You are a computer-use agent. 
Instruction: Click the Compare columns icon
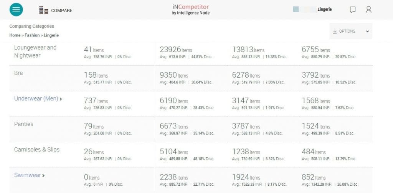(x=43, y=10)
